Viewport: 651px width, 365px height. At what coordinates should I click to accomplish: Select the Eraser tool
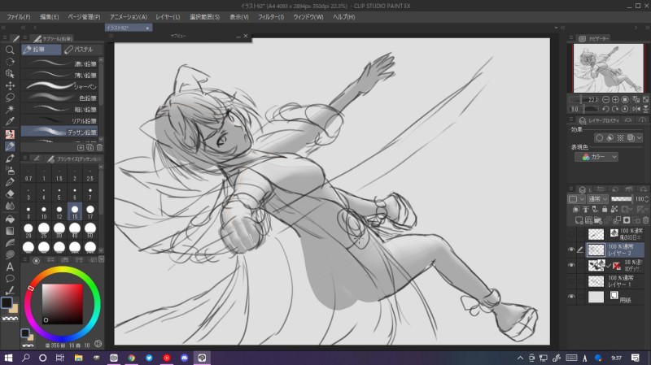coord(10,194)
